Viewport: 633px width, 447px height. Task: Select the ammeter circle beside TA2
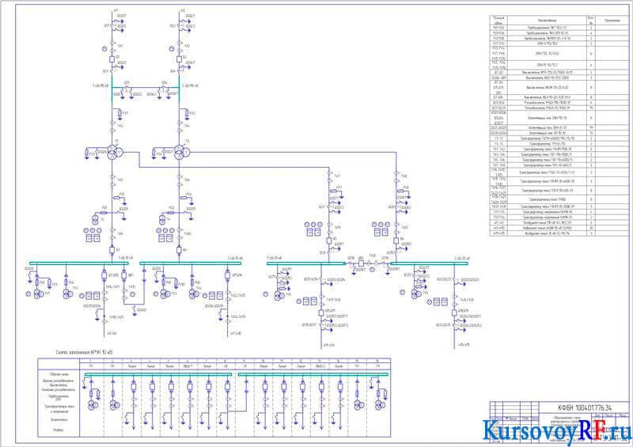[172, 49]
